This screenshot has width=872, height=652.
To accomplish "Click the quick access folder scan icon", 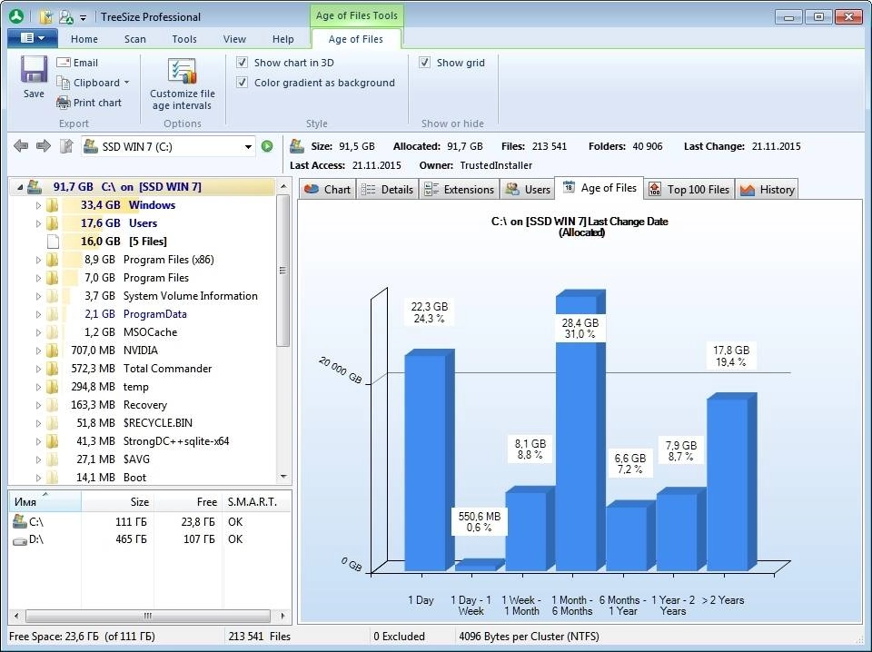I will coord(46,16).
